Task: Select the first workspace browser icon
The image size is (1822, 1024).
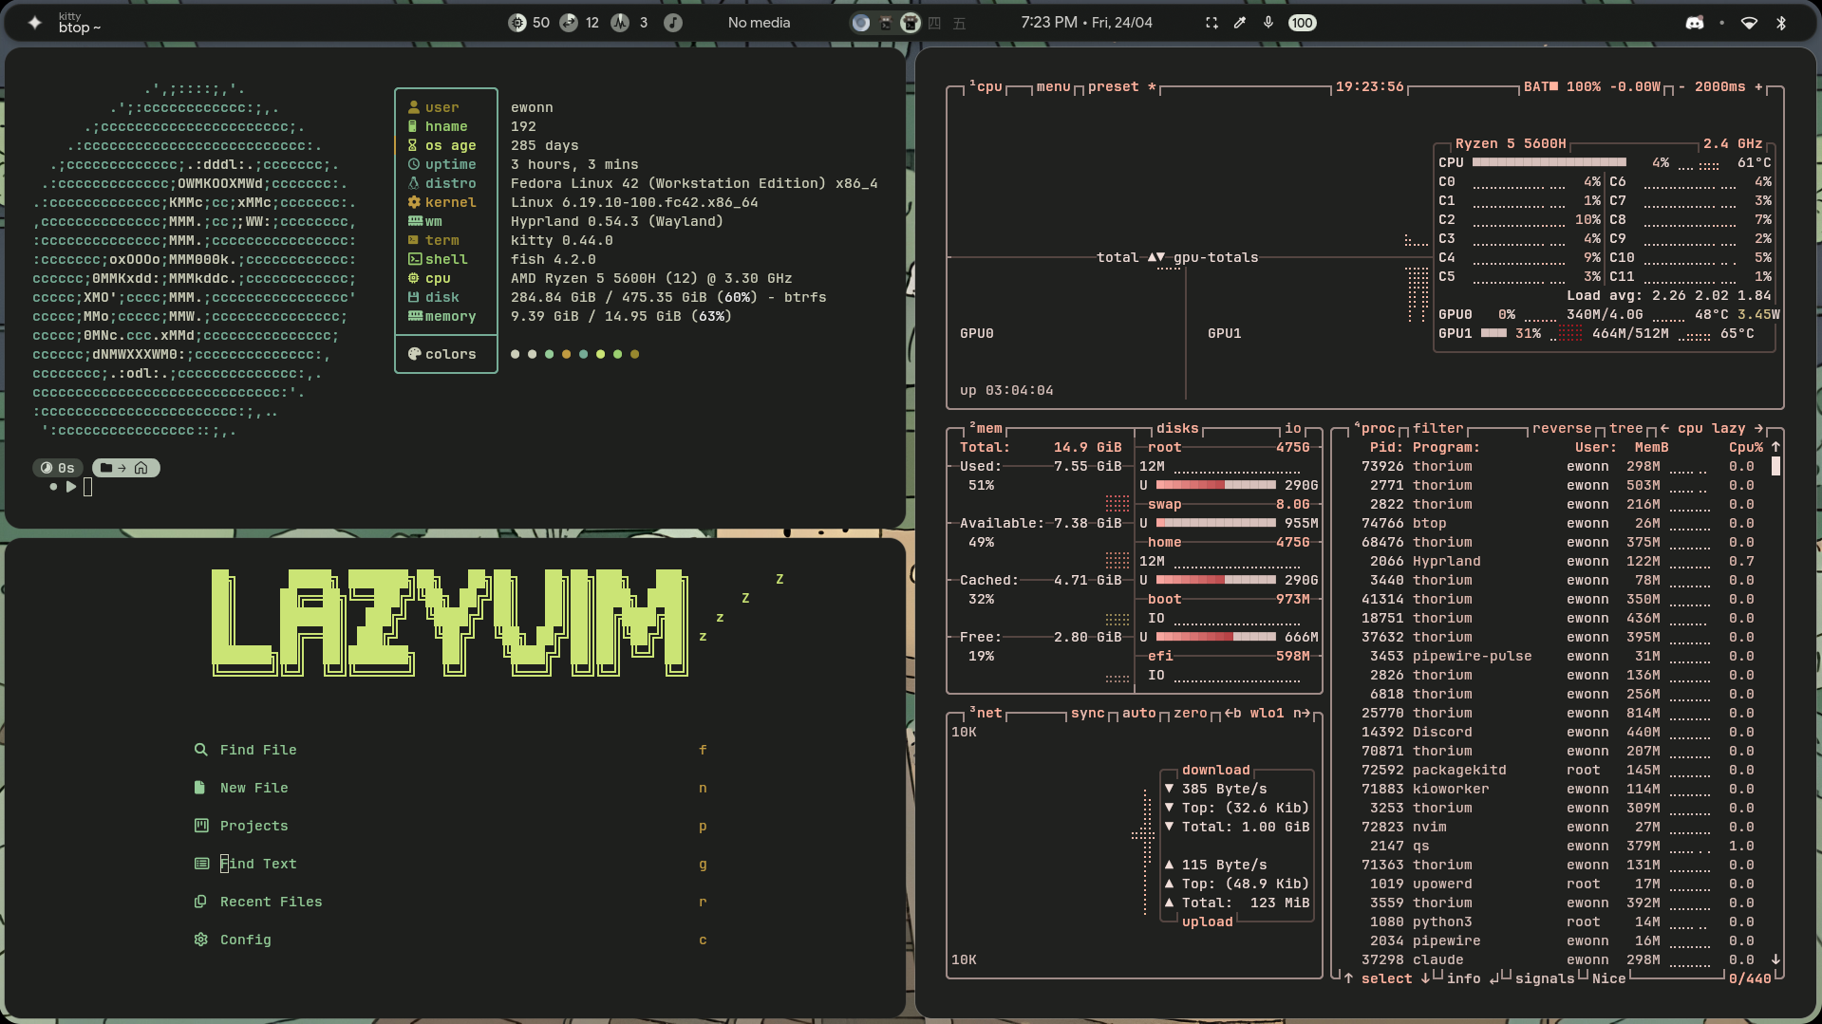Action: coord(861,23)
